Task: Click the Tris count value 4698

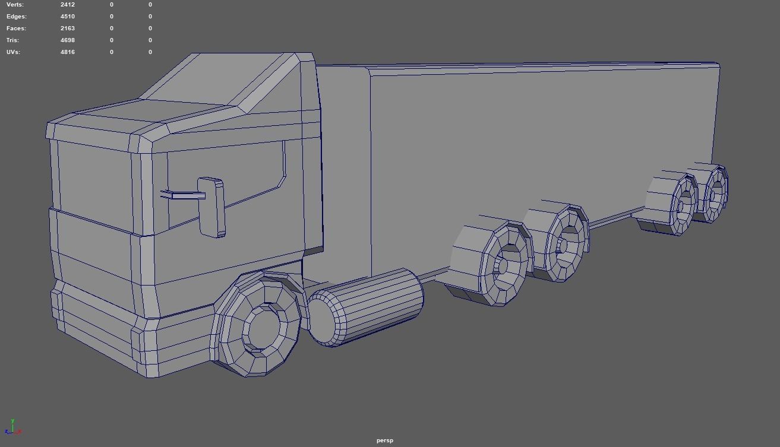Action: pos(68,40)
